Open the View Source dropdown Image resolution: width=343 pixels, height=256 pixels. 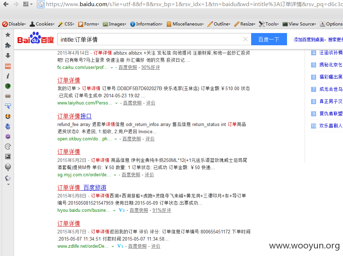click(299, 24)
